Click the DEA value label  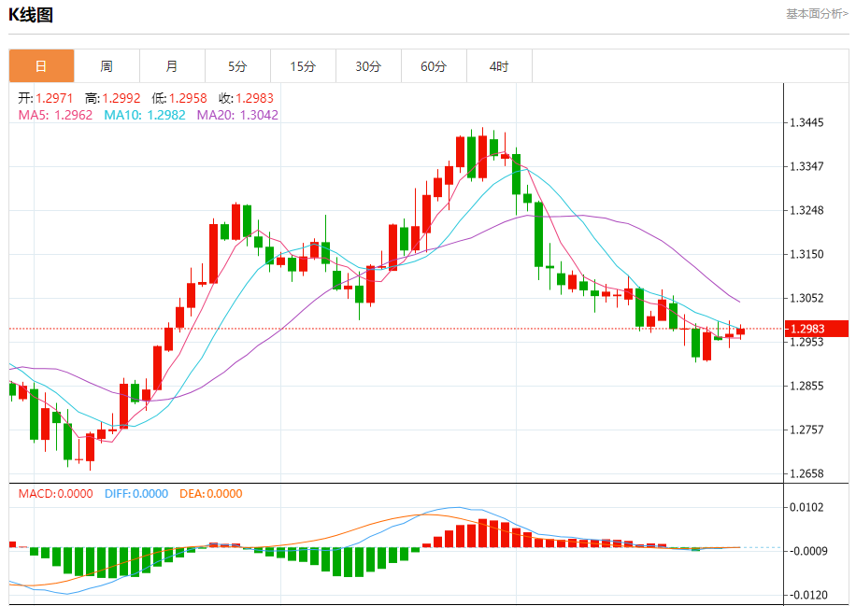pos(212,494)
